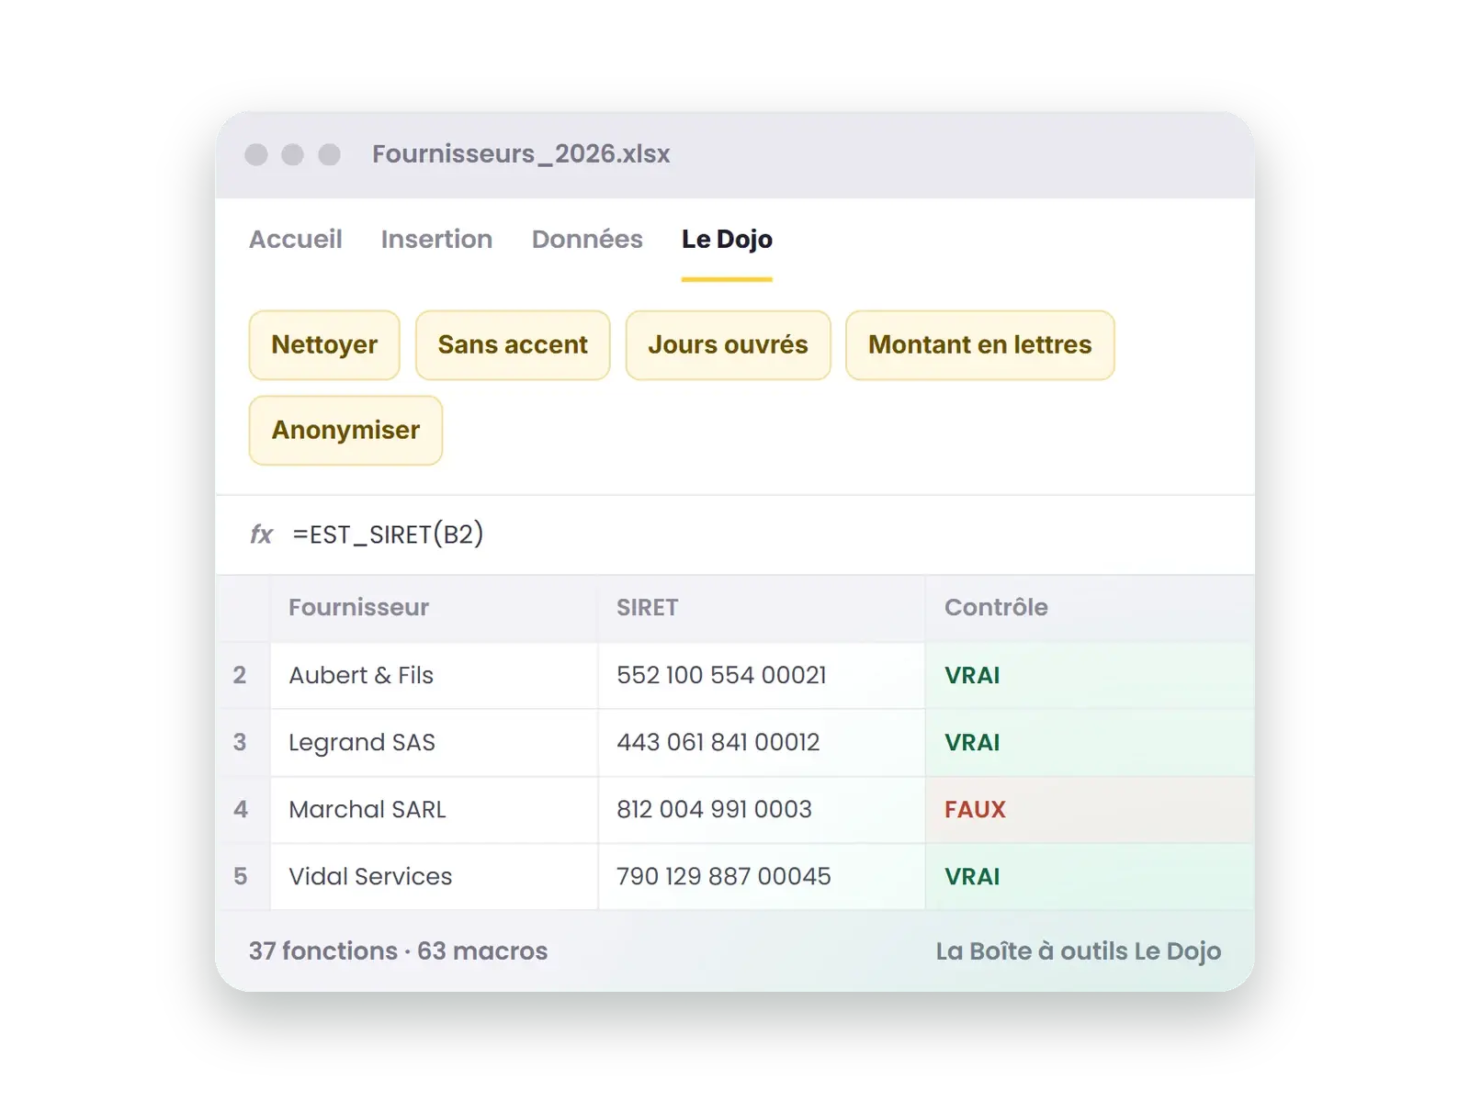Click SIRET 443 061 841 00012

(x=762, y=742)
